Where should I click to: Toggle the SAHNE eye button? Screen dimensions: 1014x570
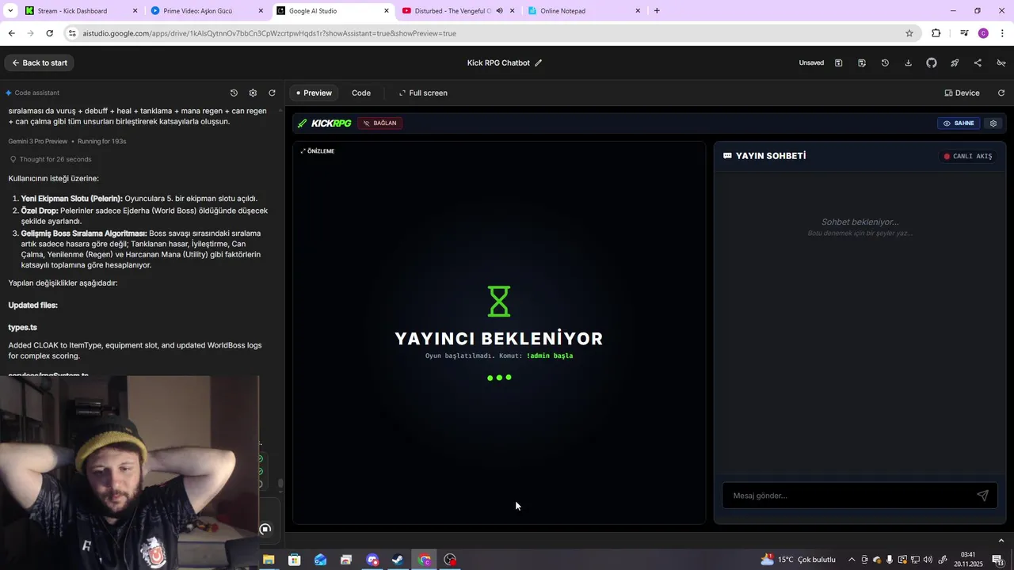point(959,123)
